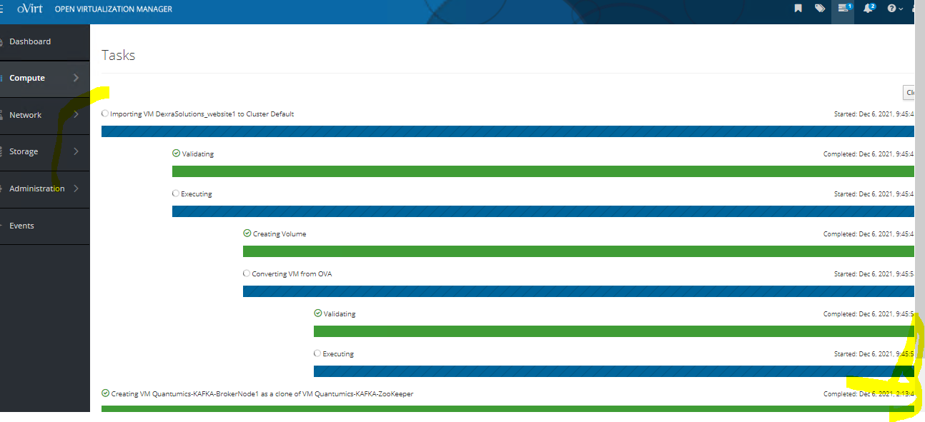Image resolution: width=925 pixels, height=422 pixels.
Task: Open the Bookmarks icon in header
Action: click(798, 9)
